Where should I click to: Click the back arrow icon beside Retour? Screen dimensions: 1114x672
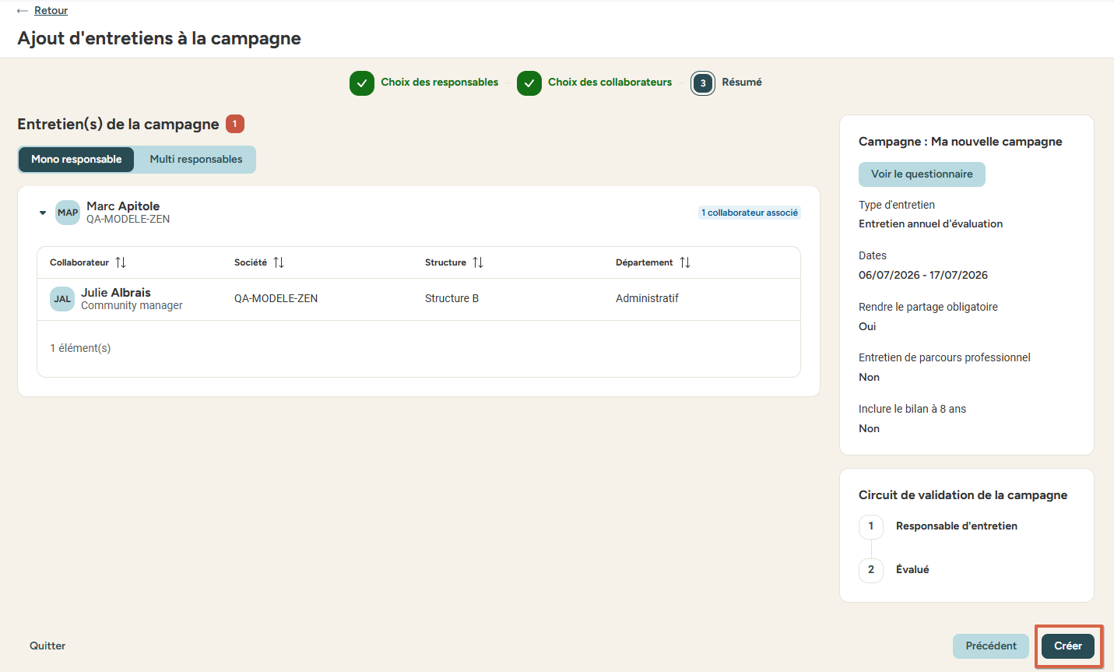click(x=23, y=11)
